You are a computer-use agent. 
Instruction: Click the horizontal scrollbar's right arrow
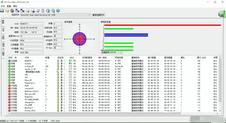(x=217, y=113)
